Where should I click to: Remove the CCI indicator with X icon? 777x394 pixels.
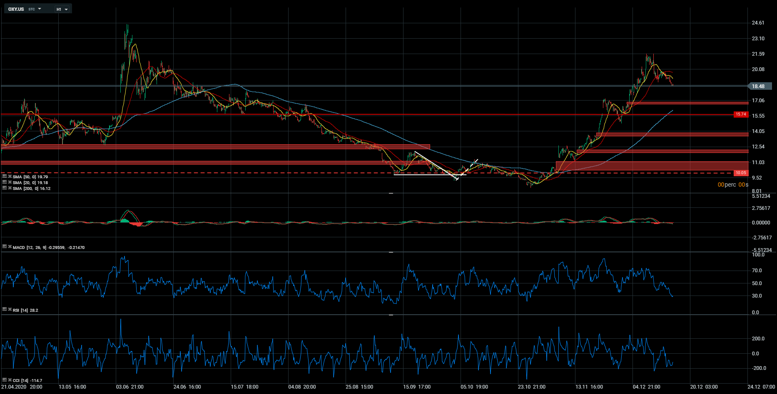pos(10,380)
